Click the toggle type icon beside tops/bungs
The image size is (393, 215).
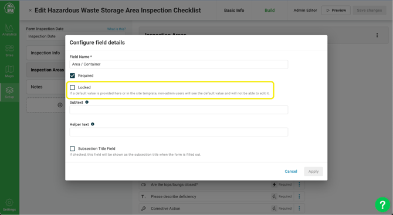144,185
